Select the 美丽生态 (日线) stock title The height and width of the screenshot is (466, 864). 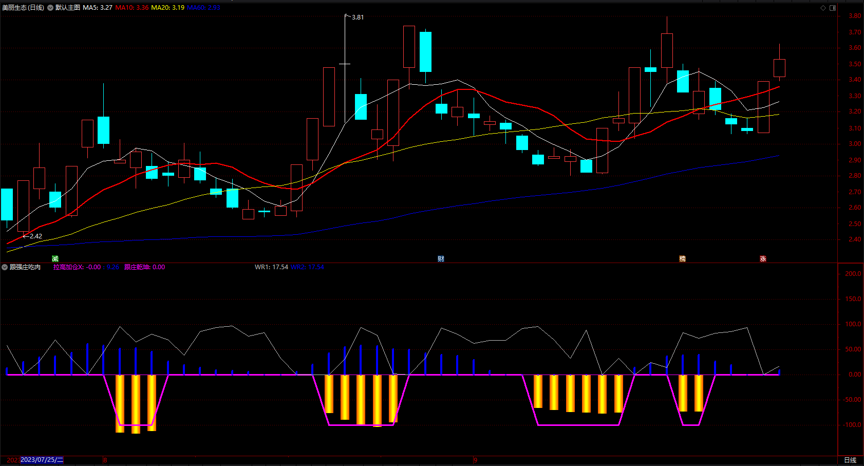point(23,8)
